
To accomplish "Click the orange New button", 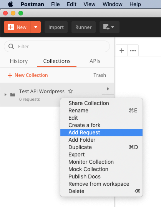I will pyautogui.click(x=17, y=27).
